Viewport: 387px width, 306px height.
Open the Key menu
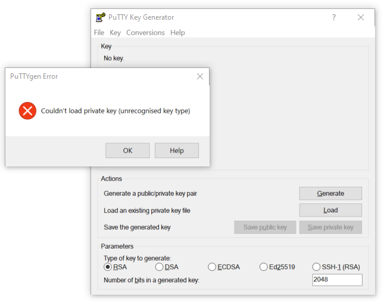pos(115,33)
